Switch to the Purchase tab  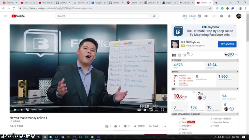click(x=10, y=3)
